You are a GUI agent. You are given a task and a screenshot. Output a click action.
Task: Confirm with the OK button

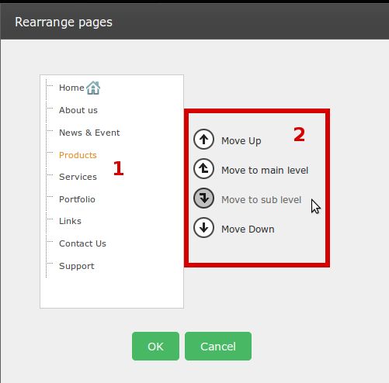155,347
